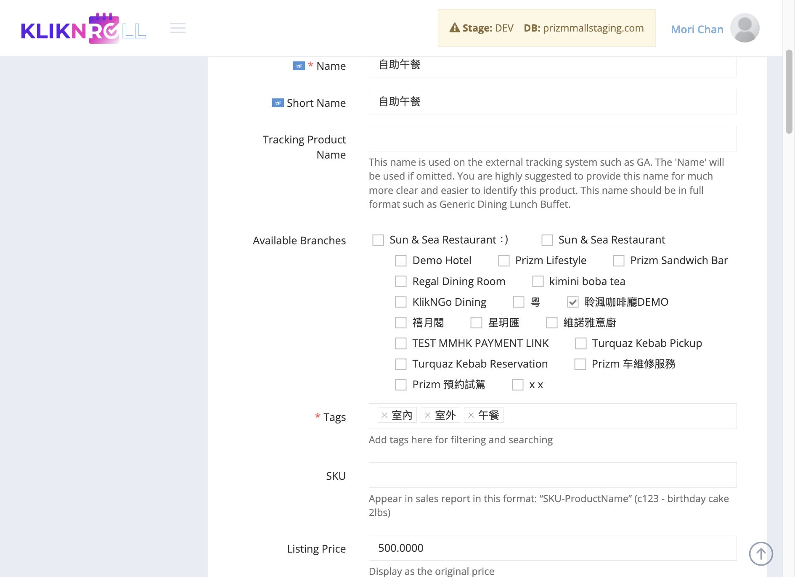Viewport: 795px width, 577px height.
Task: Click the 'Available Branches' label
Action: click(x=299, y=241)
